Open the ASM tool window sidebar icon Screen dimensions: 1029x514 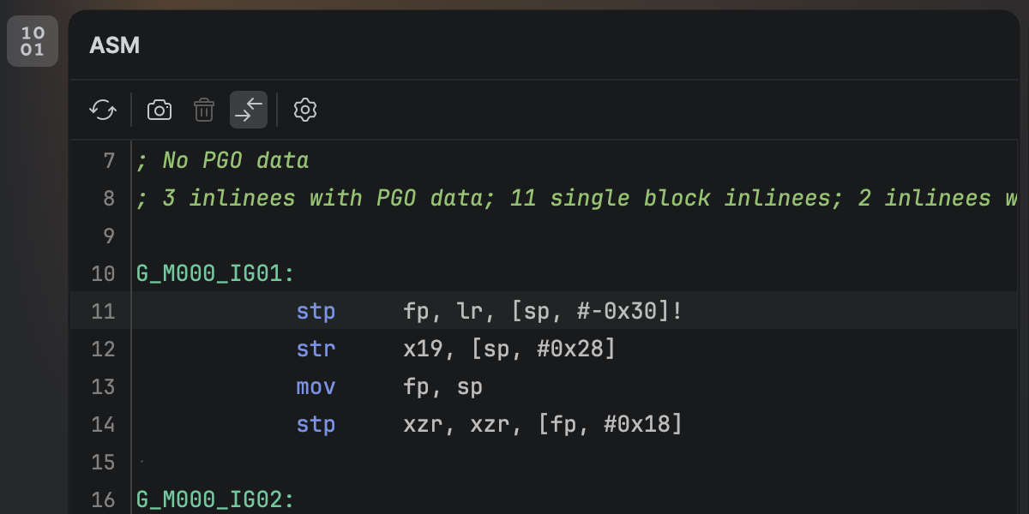(33, 41)
